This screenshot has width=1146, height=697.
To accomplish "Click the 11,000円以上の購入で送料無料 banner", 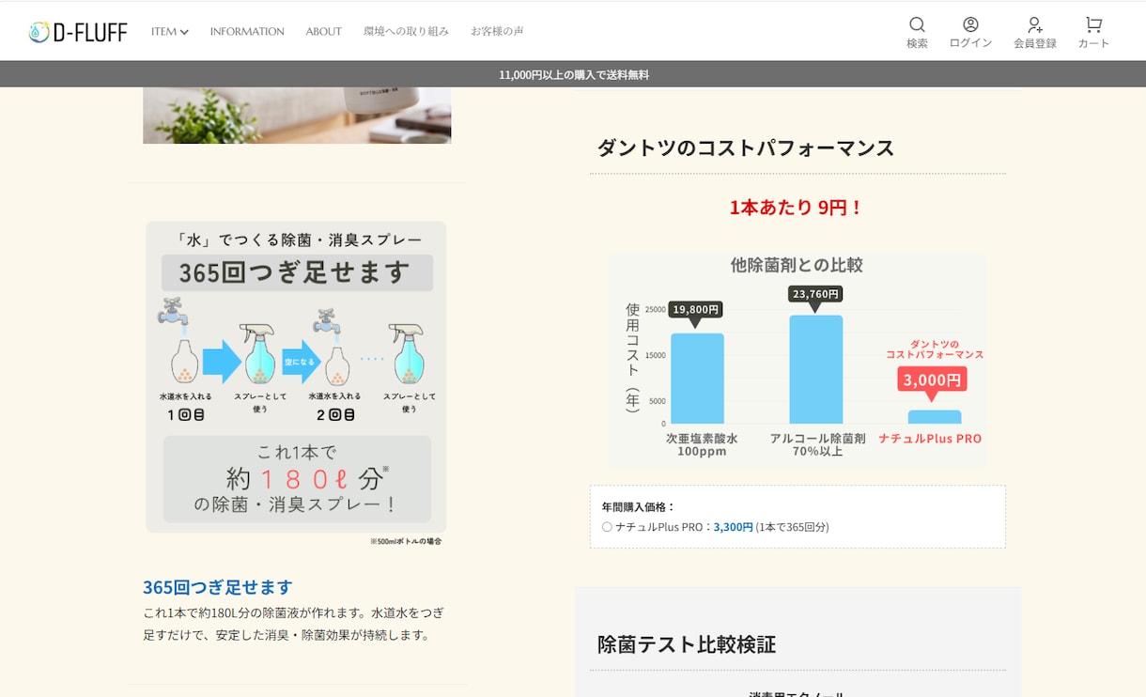I will pyautogui.click(x=573, y=74).
